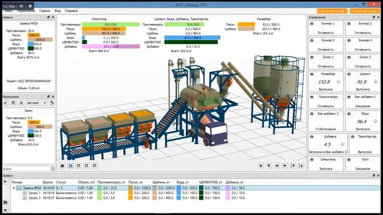Toggle the round indicator in Бункер 4 tile
Viewport: 383px width, 215px height.
click(349, 41)
